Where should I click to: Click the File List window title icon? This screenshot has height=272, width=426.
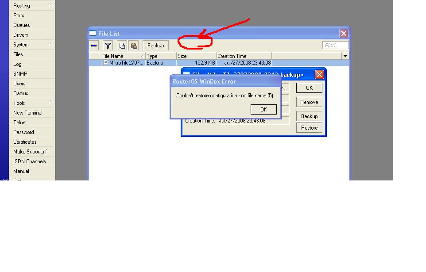tap(93, 33)
